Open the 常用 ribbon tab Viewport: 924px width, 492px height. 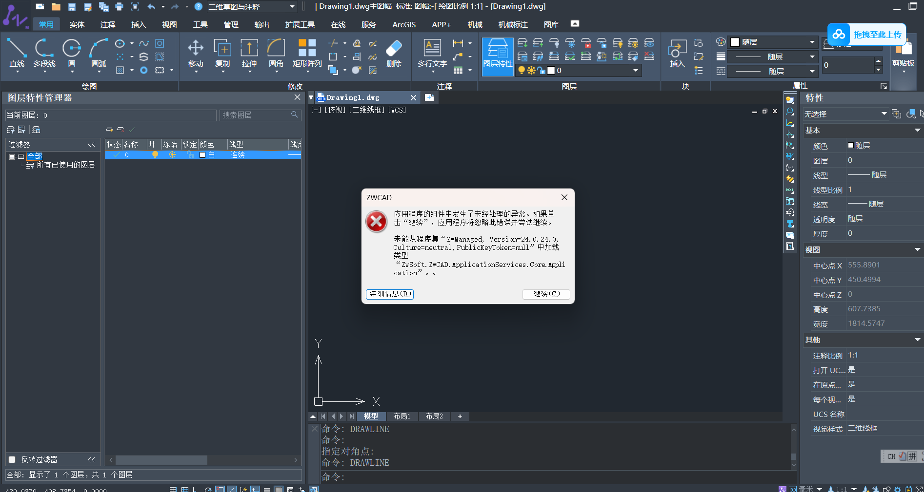tap(46, 24)
